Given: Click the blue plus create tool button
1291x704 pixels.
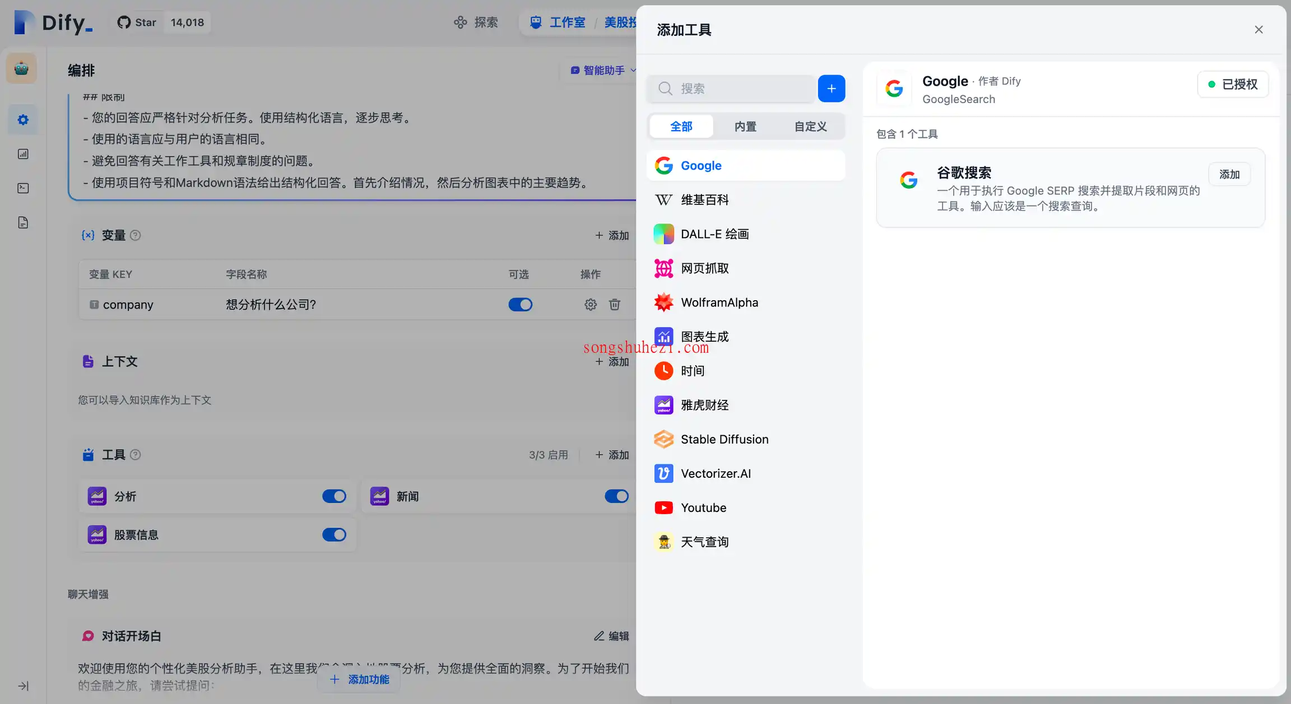Looking at the screenshot, I should click(832, 88).
